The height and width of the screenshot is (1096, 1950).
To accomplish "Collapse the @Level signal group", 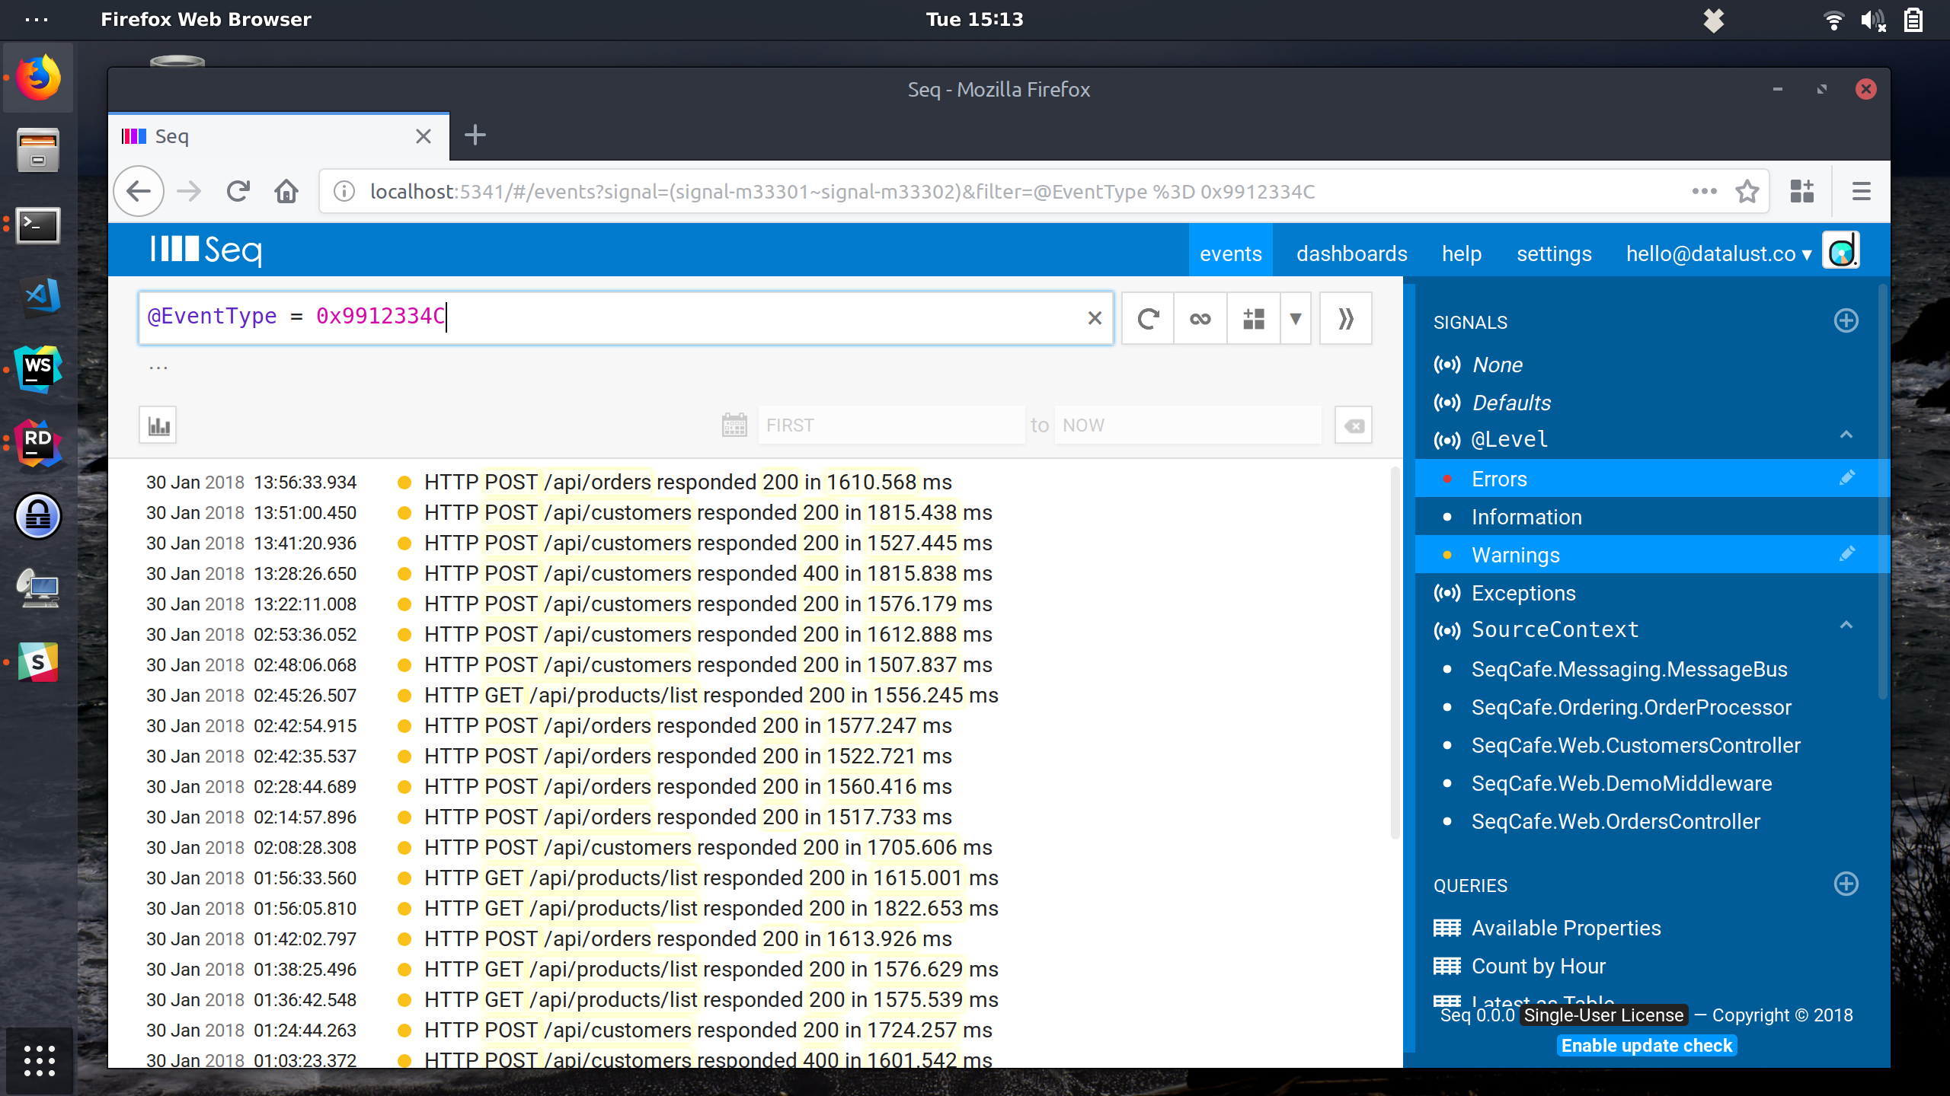I will pos(1846,435).
